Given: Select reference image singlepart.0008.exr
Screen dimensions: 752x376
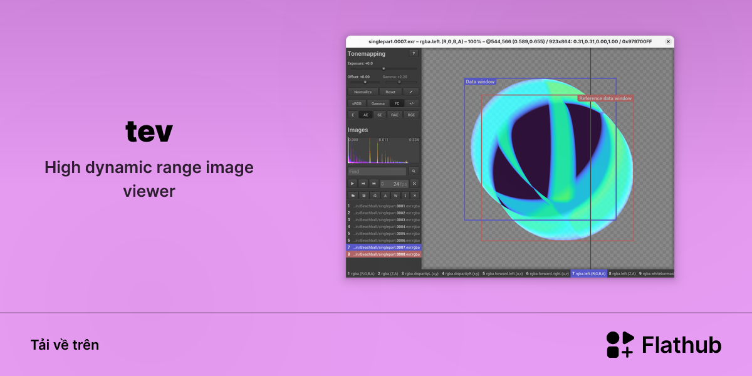Looking at the screenshot, I should pyautogui.click(x=384, y=254).
